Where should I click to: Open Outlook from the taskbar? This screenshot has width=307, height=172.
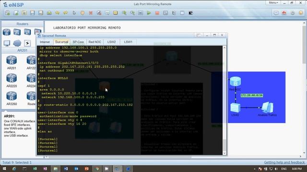point(76,169)
